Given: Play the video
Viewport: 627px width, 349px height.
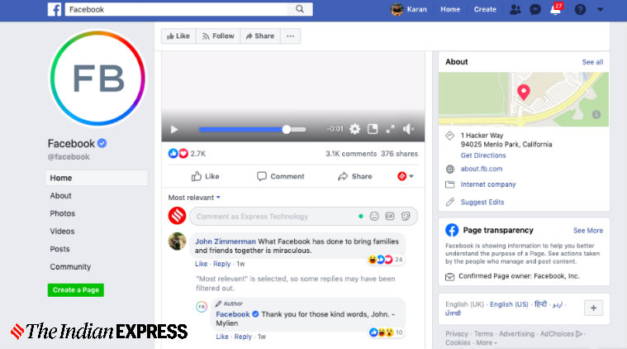Looking at the screenshot, I should (173, 129).
